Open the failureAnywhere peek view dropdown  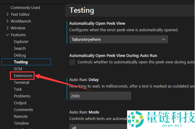coord(118,39)
